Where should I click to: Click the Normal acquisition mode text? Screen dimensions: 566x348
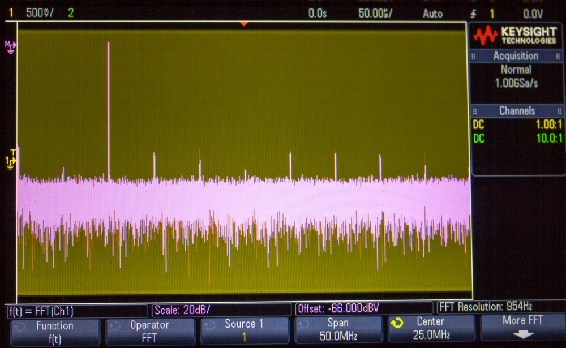coord(516,69)
